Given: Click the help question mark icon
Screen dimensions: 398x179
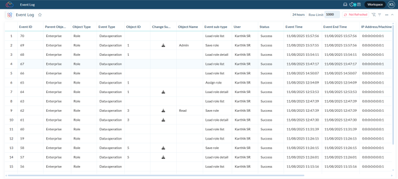Looking at the screenshot, I should point(359,5).
